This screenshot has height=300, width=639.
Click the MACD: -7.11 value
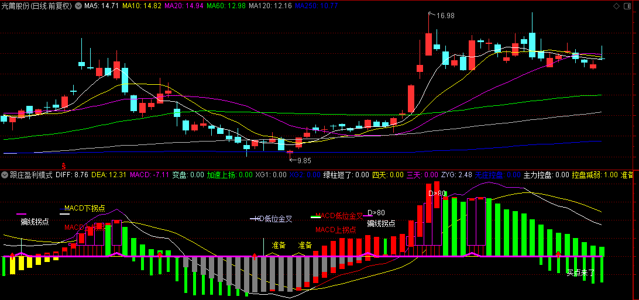pos(150,175)
